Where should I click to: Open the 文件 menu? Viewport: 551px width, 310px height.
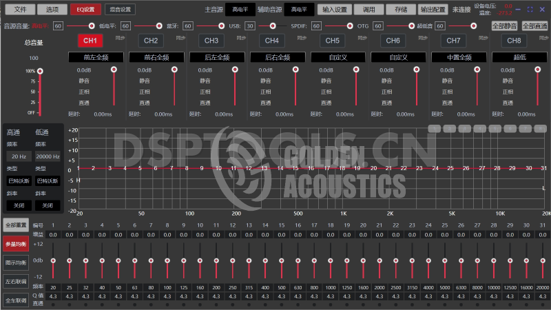point(20,10)
